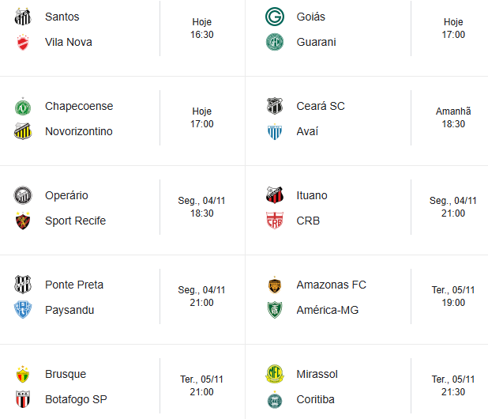
Task: Click the Chapecoense team logo
Action: pyautogui.click(x=23, y=106)
